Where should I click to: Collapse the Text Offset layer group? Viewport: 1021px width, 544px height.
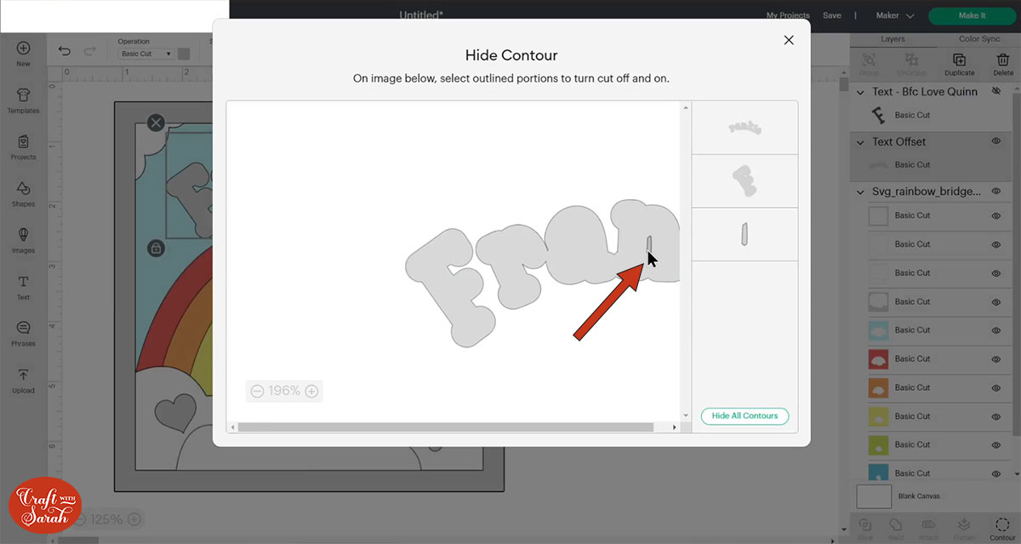point(858,141)
